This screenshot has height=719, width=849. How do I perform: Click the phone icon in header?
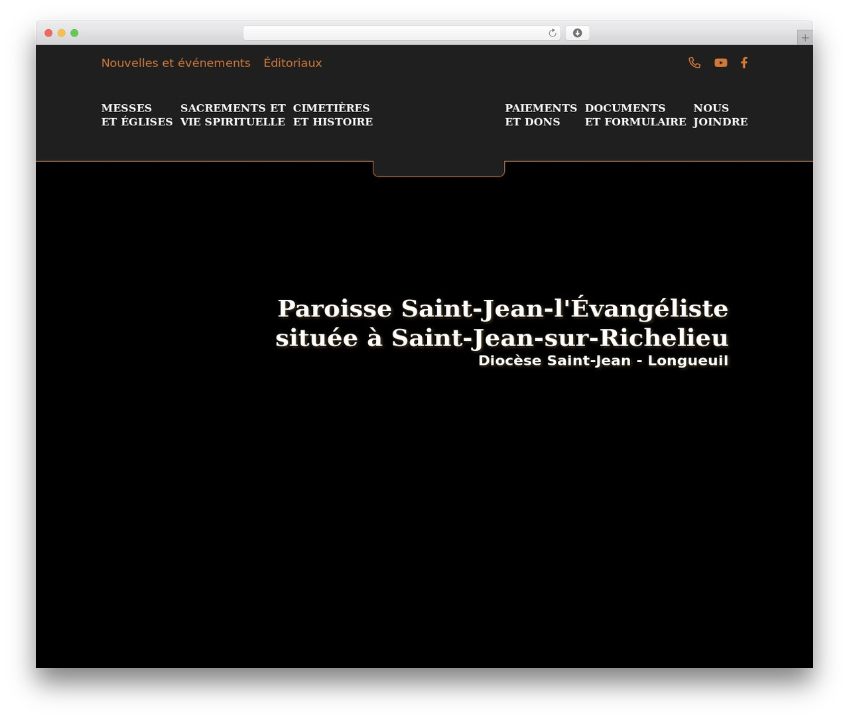pyautogui.click(x=694, y=62)
